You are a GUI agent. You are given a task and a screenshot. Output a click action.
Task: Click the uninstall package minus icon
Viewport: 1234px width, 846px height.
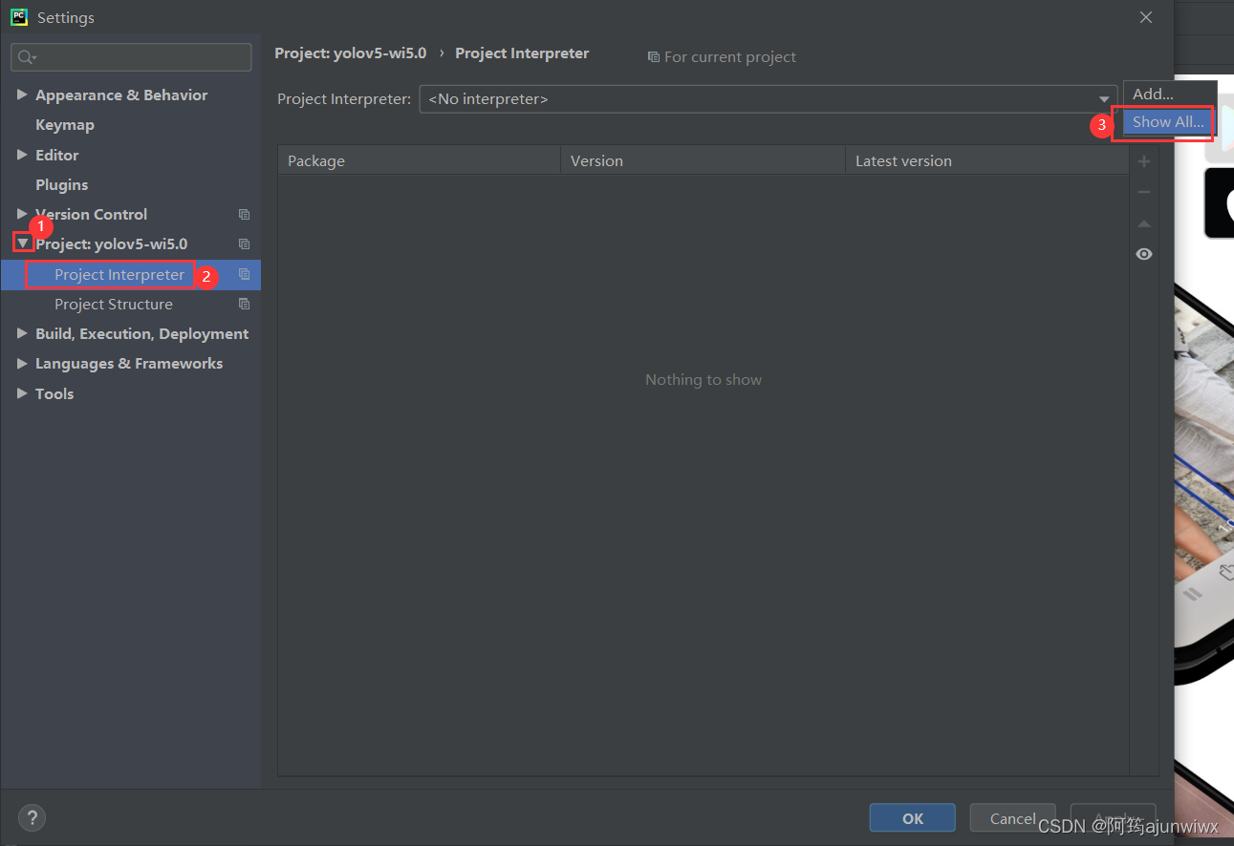1144,192
